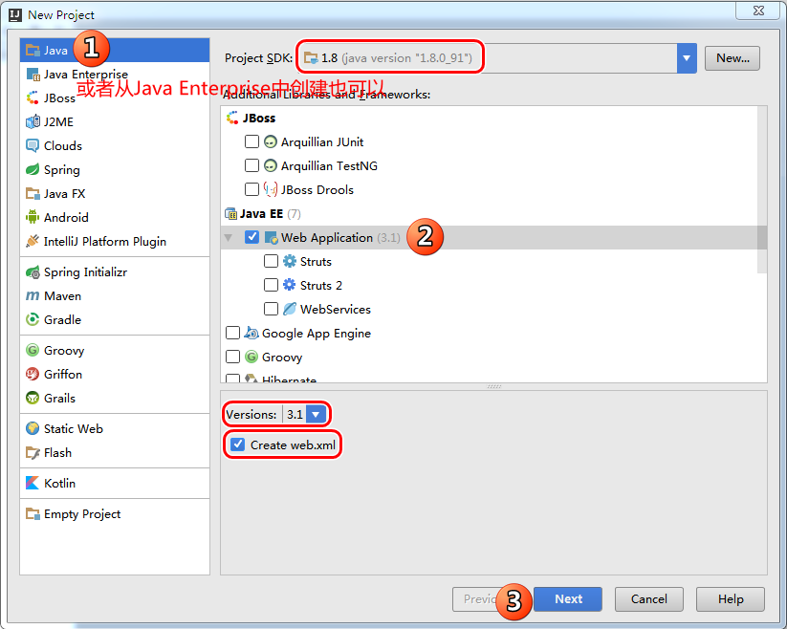Enable the Arquillian JUnit checkbox
The image size is (787, 629).
pyautogui.click(x=251, y=141)
